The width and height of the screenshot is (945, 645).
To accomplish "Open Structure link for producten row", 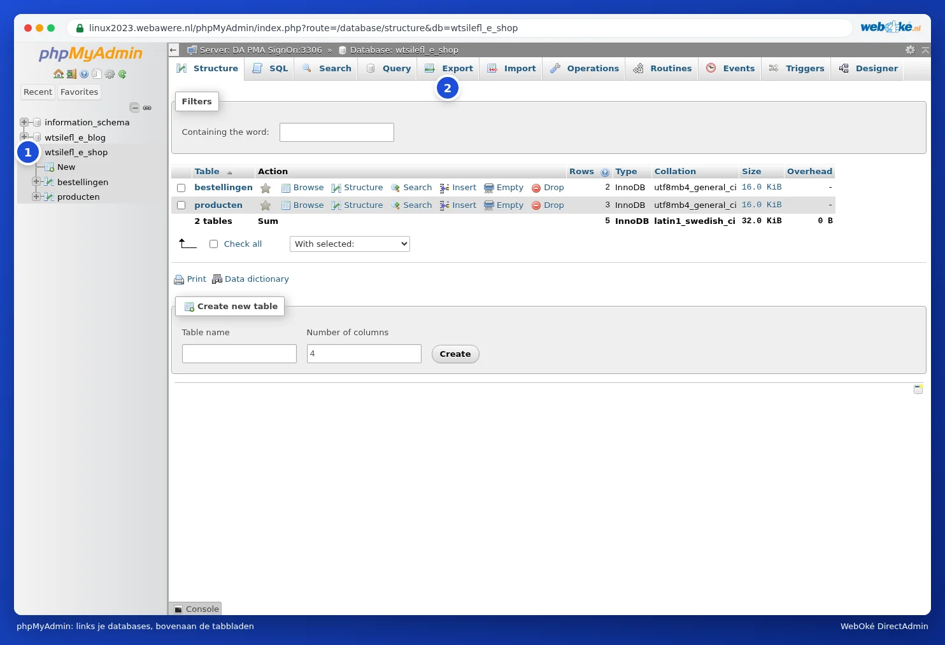I will tap(357, 205).
